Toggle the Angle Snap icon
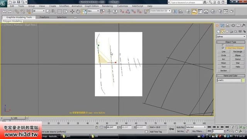Image resolution: width=247 pixels, height=139 pixels. pyautogui.click(x=128, y=11)
